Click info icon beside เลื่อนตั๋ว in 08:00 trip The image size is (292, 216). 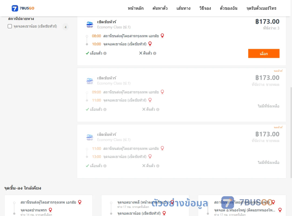pyautogui.click(x=105, y=53)
